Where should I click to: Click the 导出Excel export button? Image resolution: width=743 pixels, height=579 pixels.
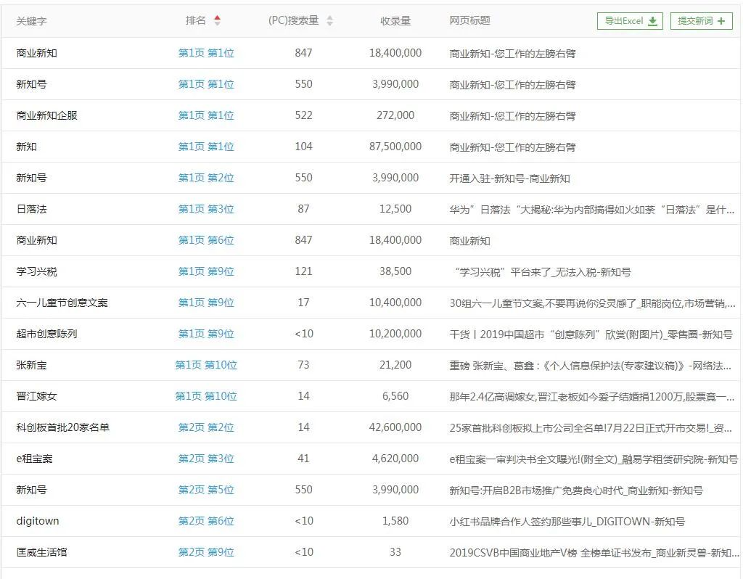tap(630, 21)
